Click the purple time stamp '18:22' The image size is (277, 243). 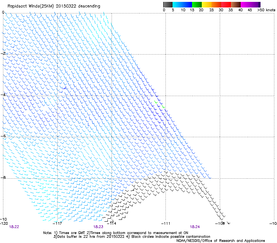pyautogui.click(x=14, y=227)
